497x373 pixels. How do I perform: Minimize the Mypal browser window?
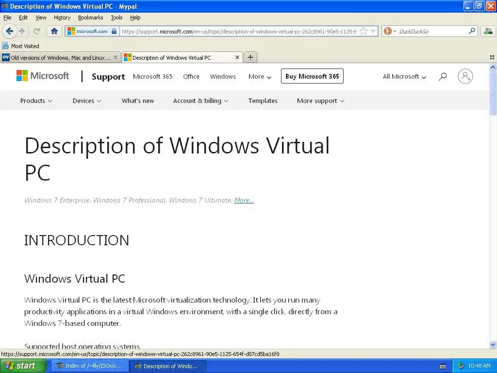468,6
